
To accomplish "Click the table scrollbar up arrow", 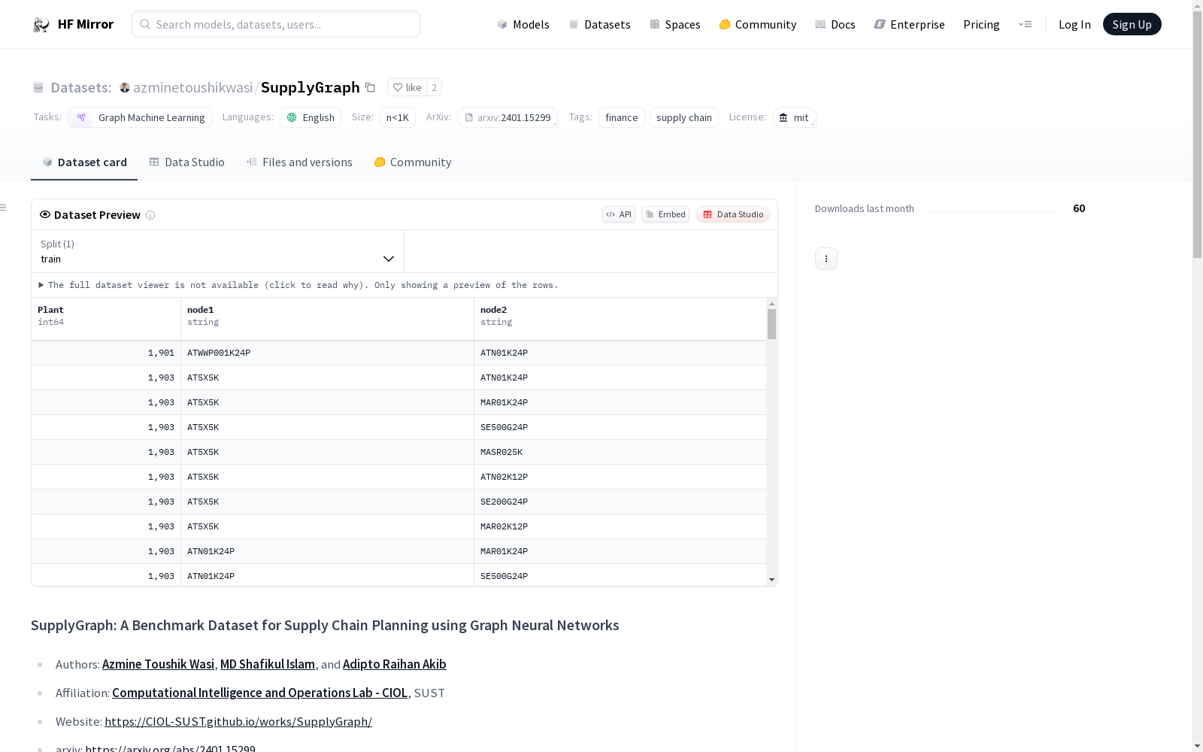I will pyautogui.click(x=771, y=304).
